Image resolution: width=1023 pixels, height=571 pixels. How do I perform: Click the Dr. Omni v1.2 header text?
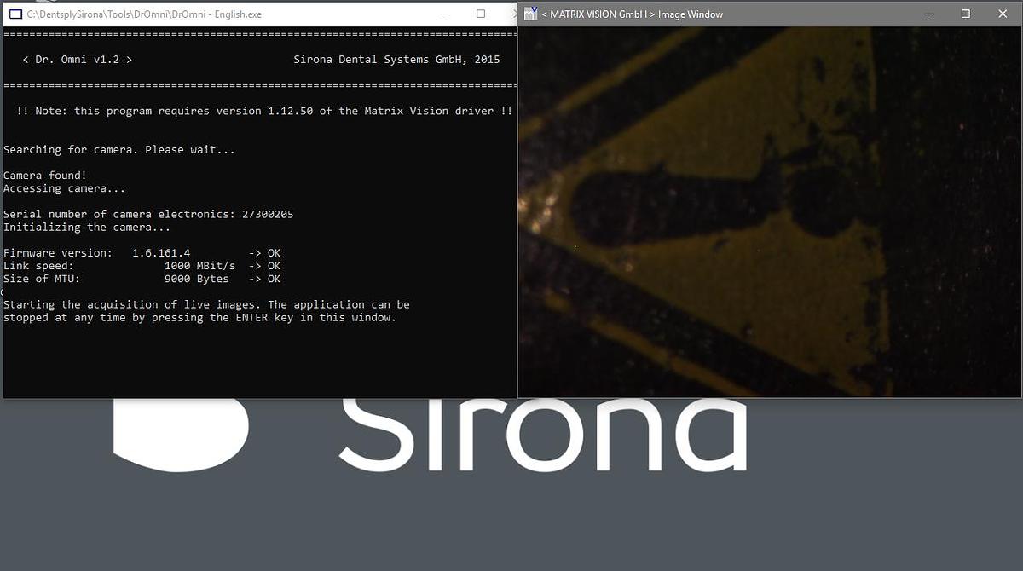click(x=77, y=60)
